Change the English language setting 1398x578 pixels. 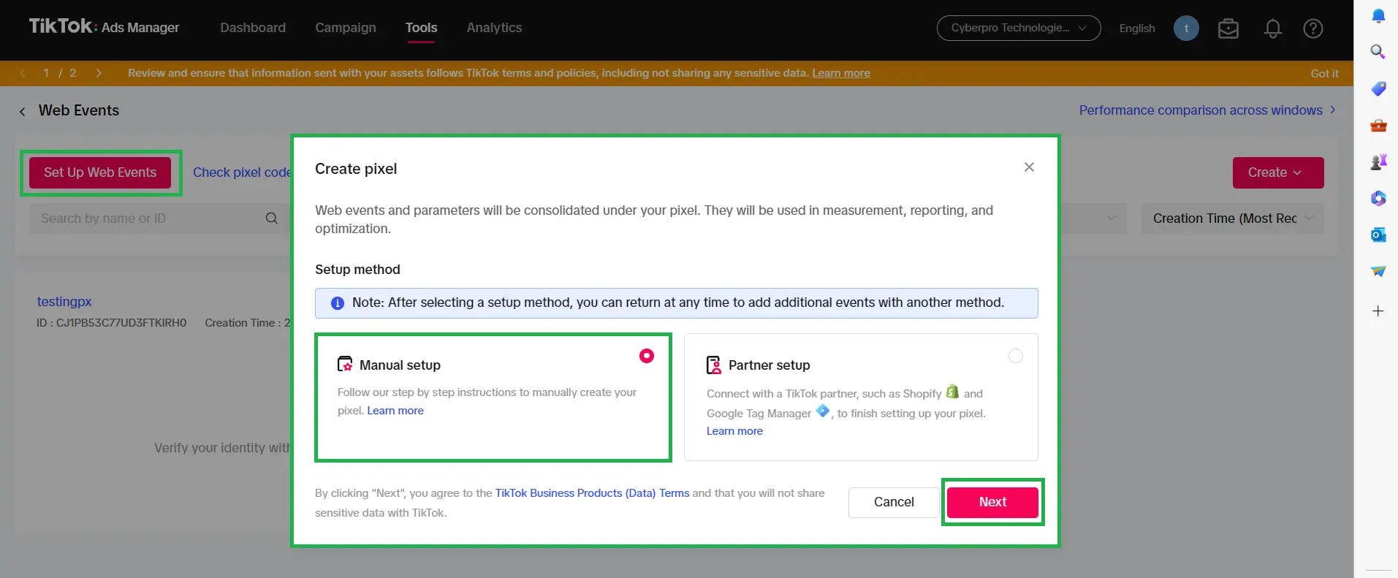[x=1137, y=28]
